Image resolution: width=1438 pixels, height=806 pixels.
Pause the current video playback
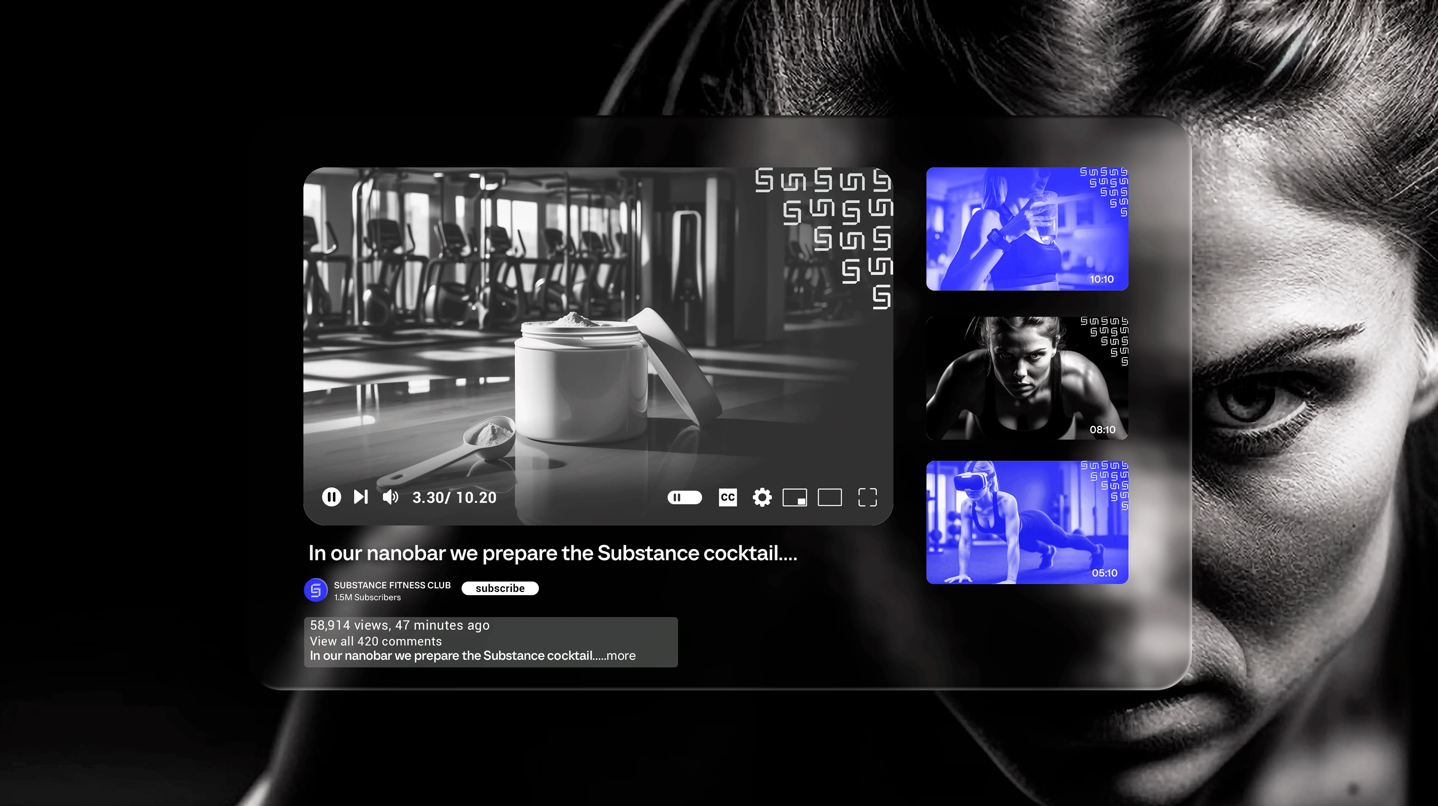pyautogui.click(x=331, y=497)
